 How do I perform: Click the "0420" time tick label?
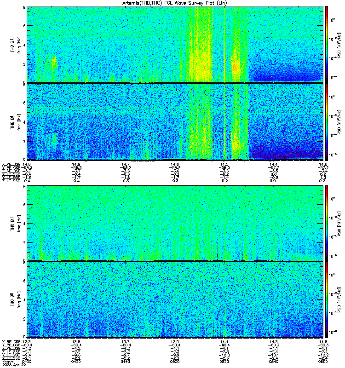click(76, 362)
